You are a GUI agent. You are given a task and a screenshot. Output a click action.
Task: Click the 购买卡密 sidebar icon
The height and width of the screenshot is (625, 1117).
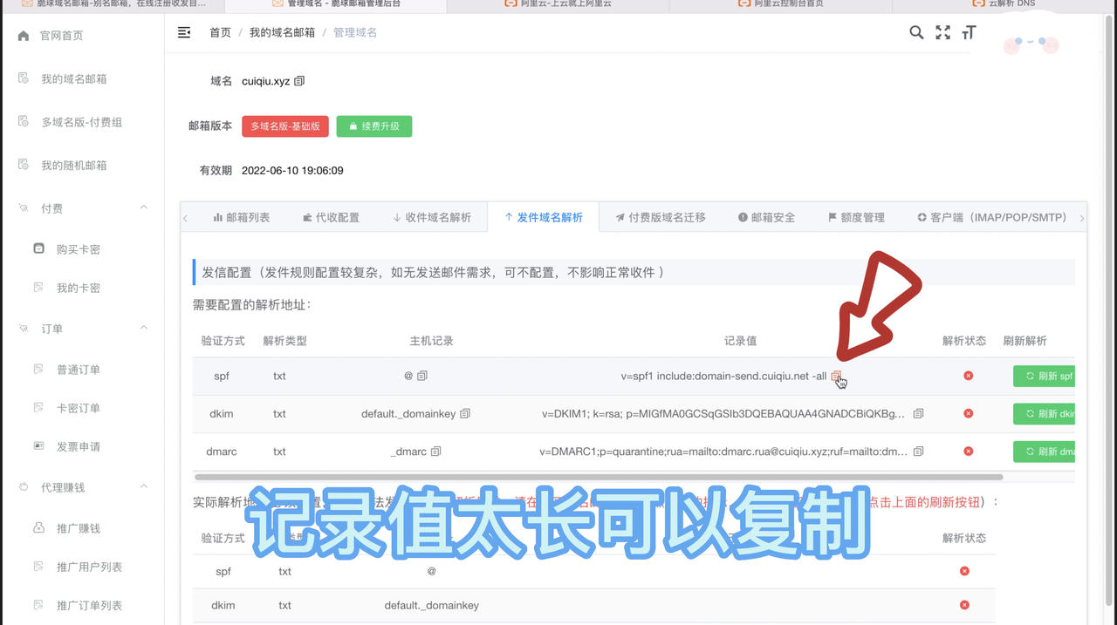pos(38,248)
